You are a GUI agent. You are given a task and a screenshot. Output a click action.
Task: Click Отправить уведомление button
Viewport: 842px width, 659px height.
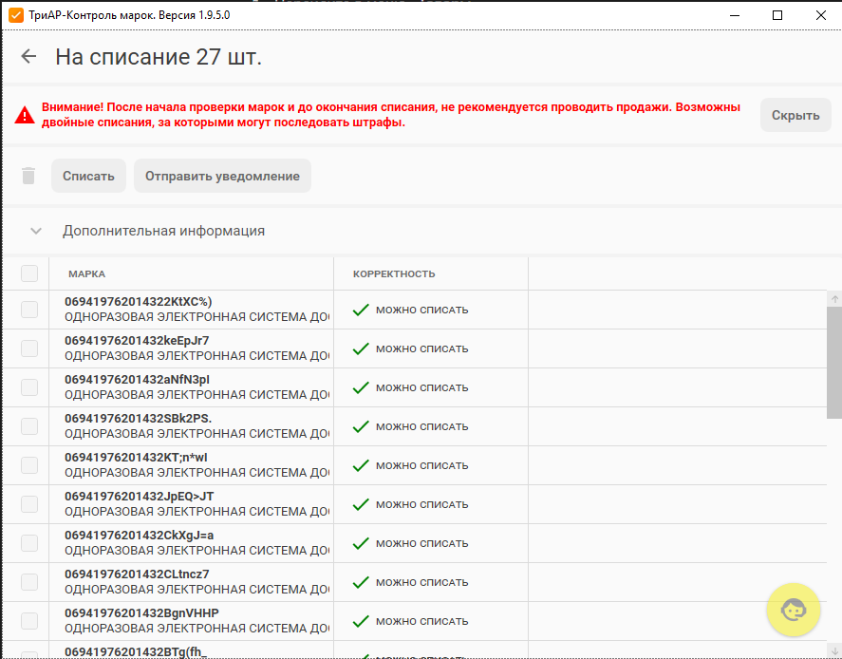(222, 176)
